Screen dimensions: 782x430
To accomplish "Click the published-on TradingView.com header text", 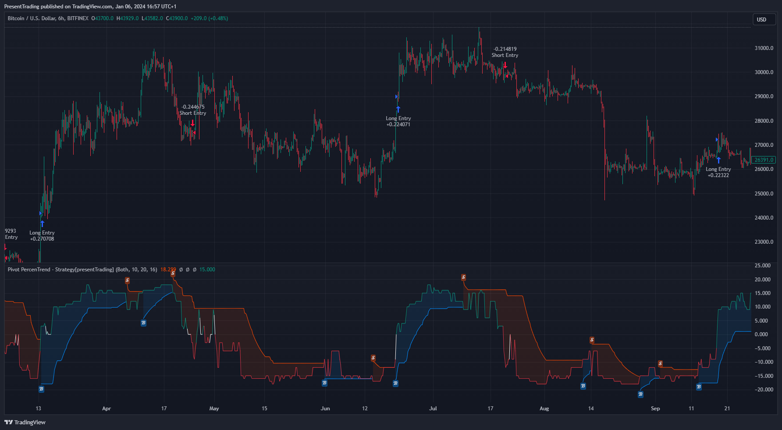I will [90, 7].
